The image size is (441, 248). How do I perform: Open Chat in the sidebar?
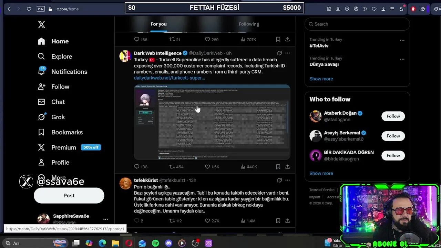[51, 102]
